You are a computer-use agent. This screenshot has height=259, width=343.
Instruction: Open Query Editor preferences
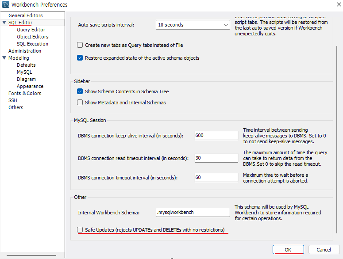pyautogui.click(x=31, y=30)
